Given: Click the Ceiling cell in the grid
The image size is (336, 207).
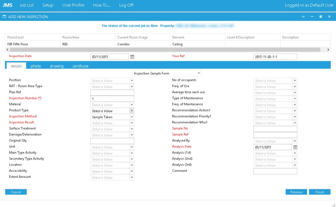Looking at the screenshot, I should coord(198,44).
